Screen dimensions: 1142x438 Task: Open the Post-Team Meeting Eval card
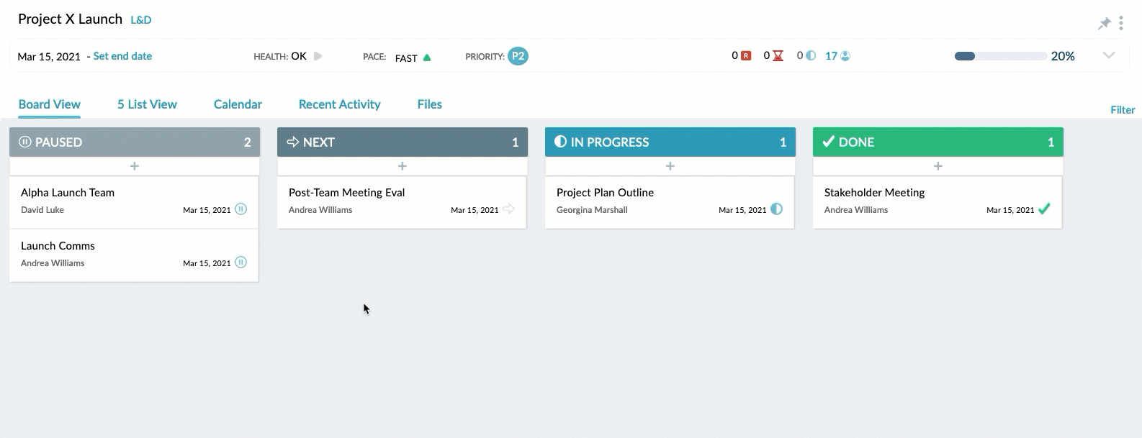click(402, 202)
